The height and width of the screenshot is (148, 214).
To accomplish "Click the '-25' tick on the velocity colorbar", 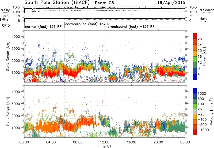I will point(202,114).
